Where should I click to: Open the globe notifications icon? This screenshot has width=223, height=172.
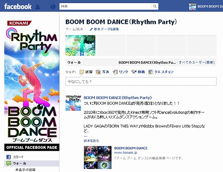53,7
